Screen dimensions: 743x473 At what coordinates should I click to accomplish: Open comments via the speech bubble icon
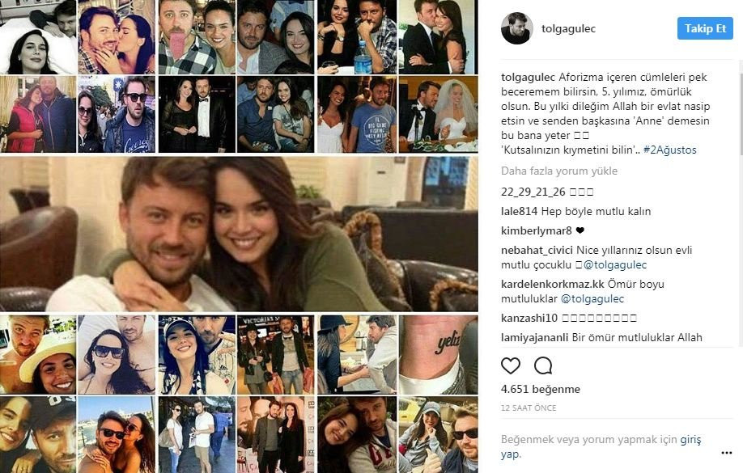[x=542, y=365]
